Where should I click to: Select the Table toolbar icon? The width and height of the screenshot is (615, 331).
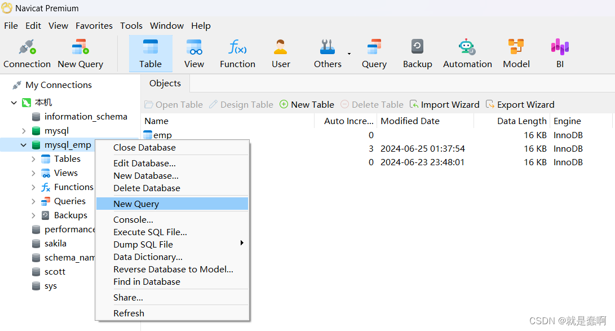151,47
